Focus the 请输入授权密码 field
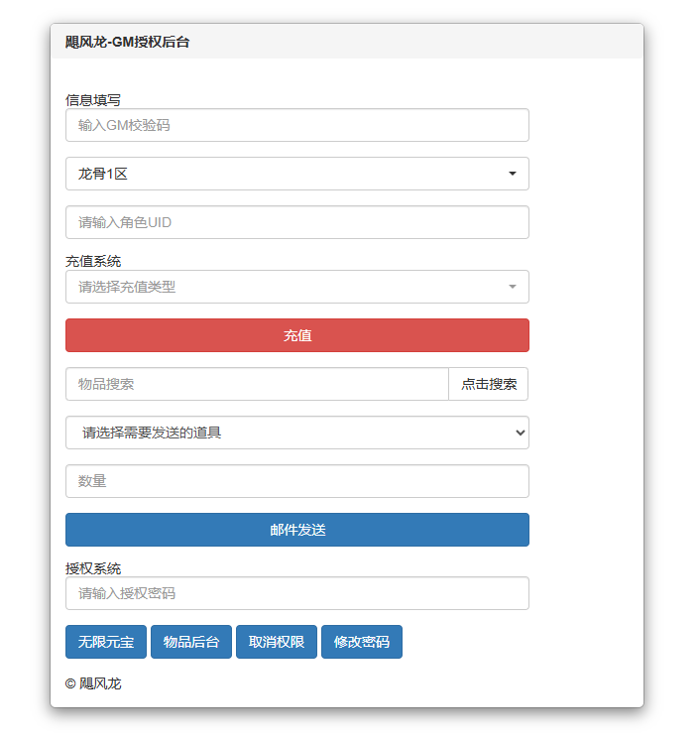 [x=297, y=593]
